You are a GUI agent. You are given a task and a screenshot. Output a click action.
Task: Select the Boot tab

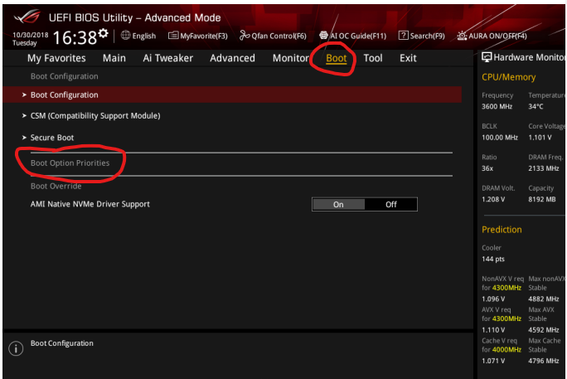[x=337, y=58]
